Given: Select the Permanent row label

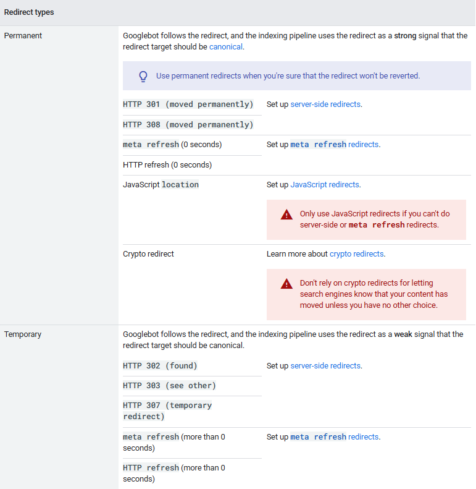Looking at the screenshot, I should tap(23, 36).
